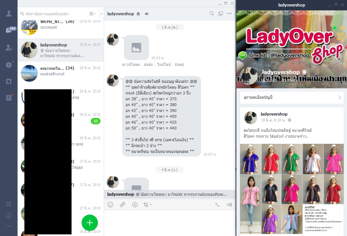Click the home icon beside ladyovershop chat title

pyautogui.click(x=138, y=14)
